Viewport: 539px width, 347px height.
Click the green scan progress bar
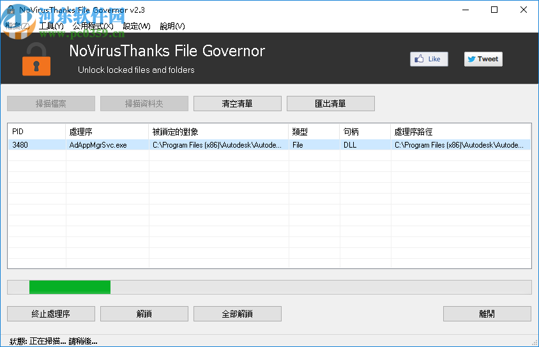(269, 287)
